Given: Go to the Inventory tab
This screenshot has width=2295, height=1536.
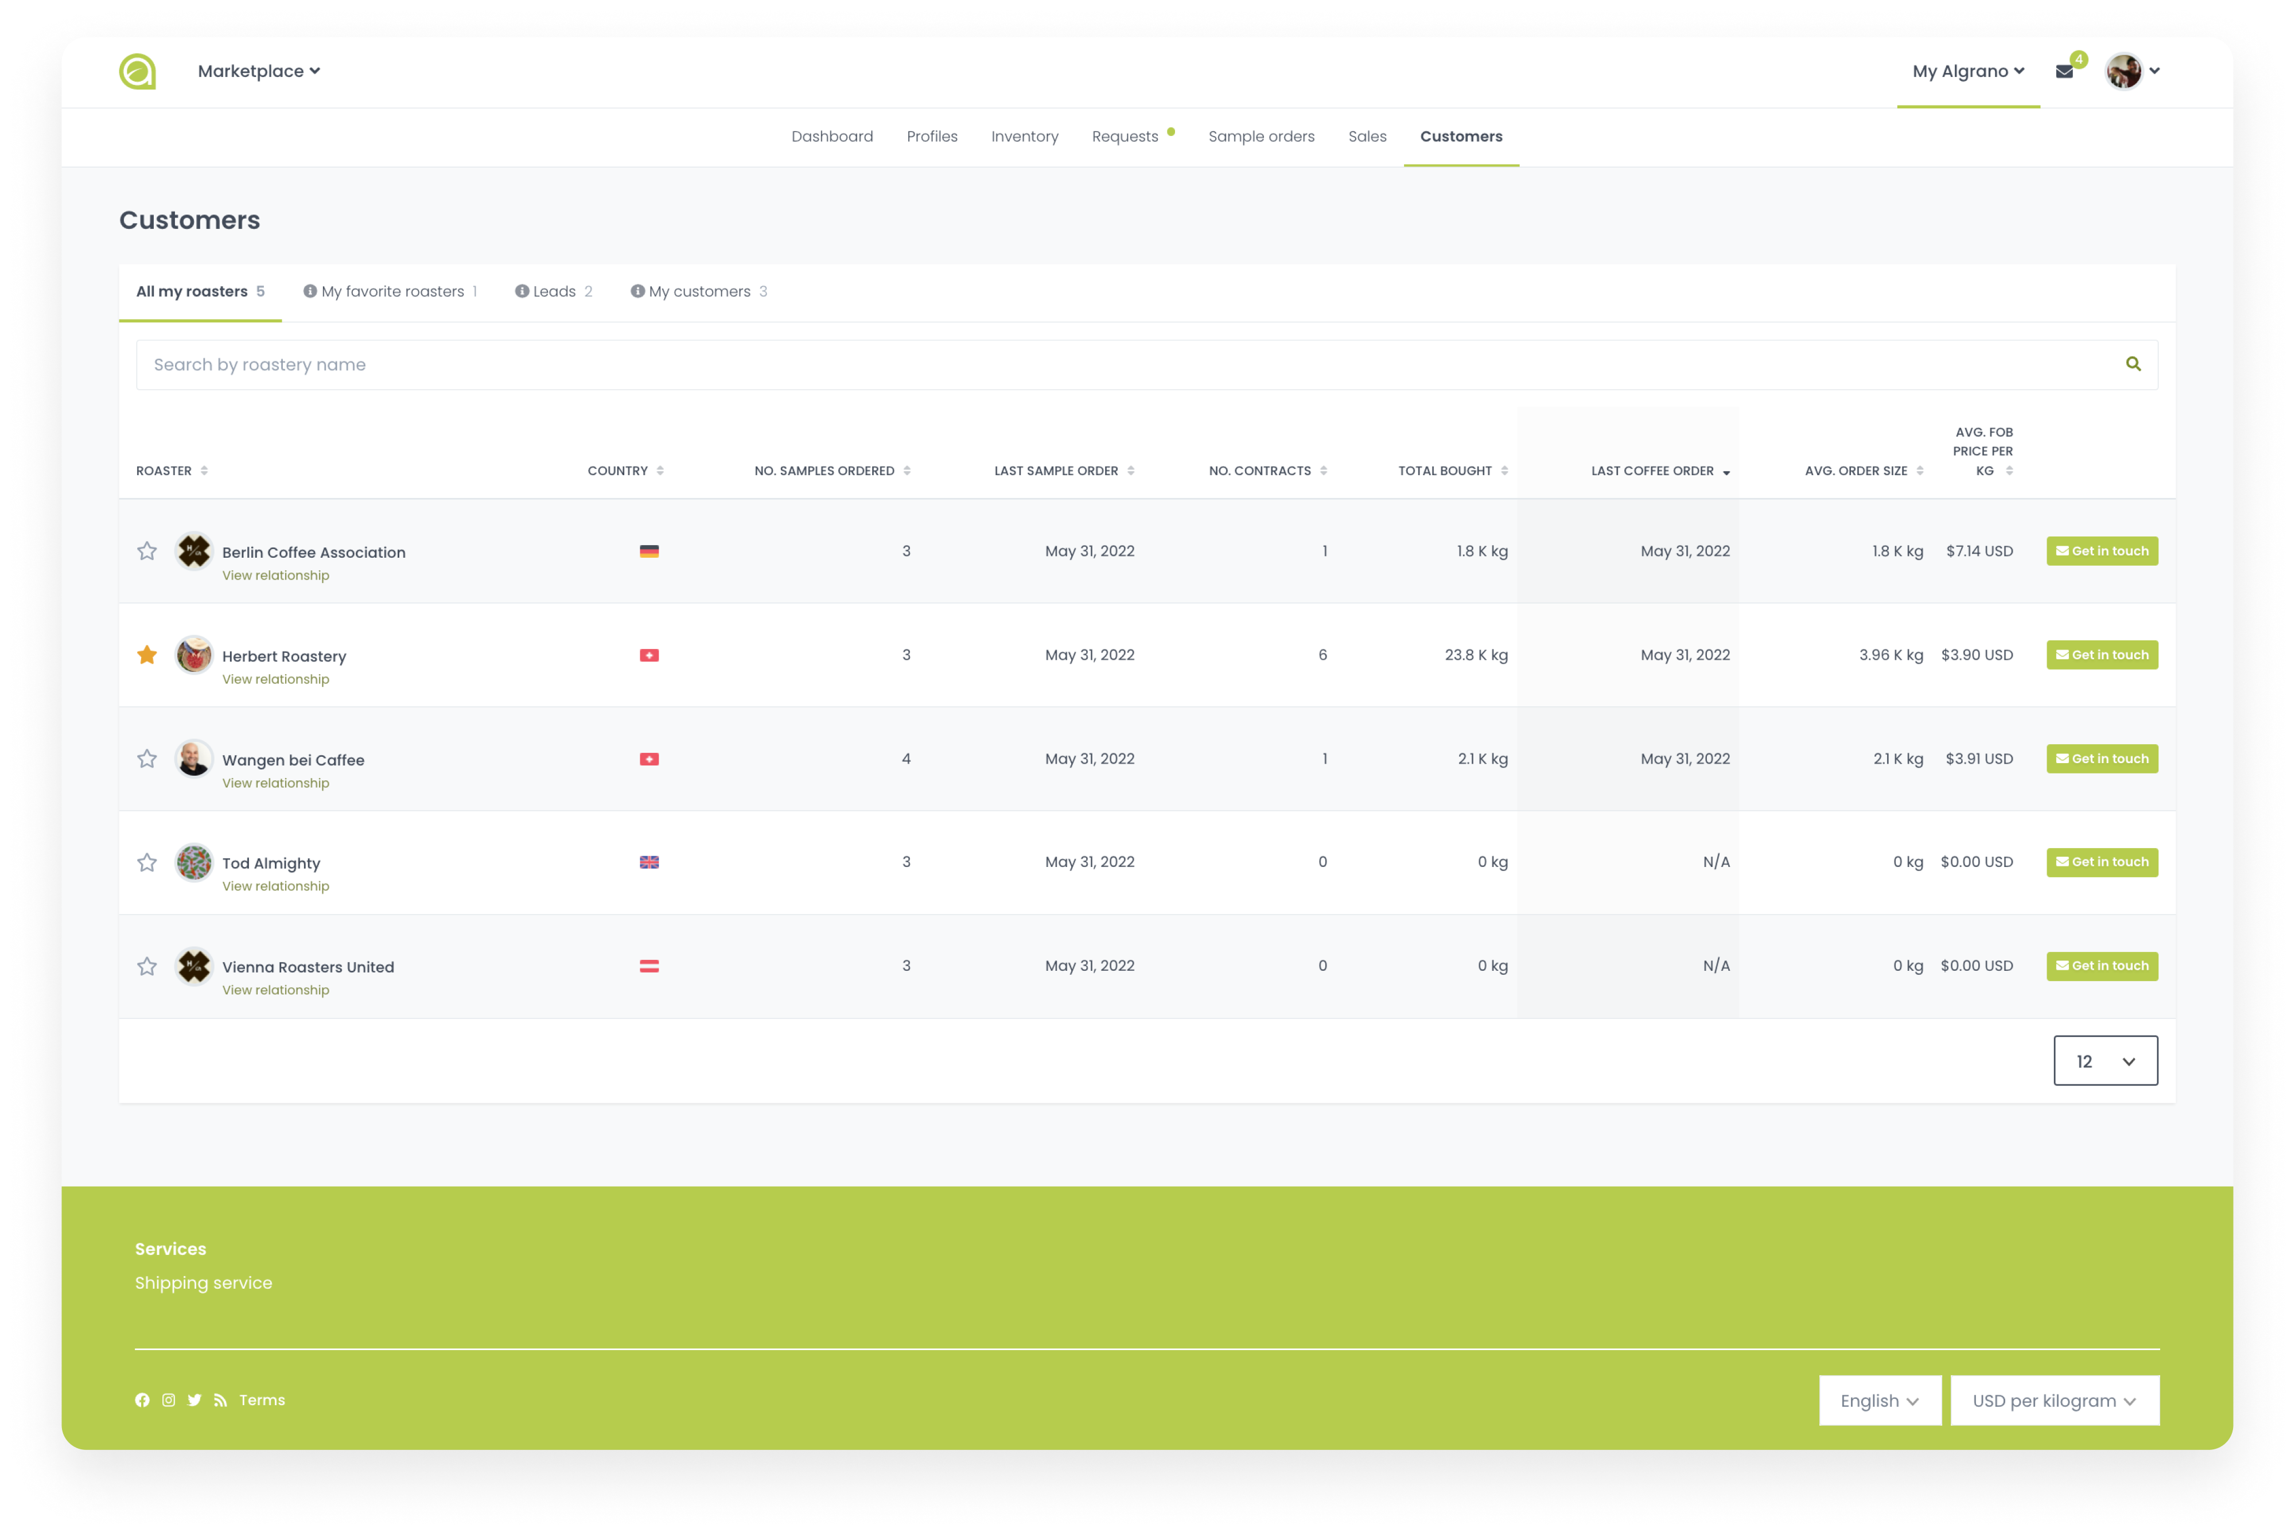Looking at the screenshot, I should coord(1025,136).
